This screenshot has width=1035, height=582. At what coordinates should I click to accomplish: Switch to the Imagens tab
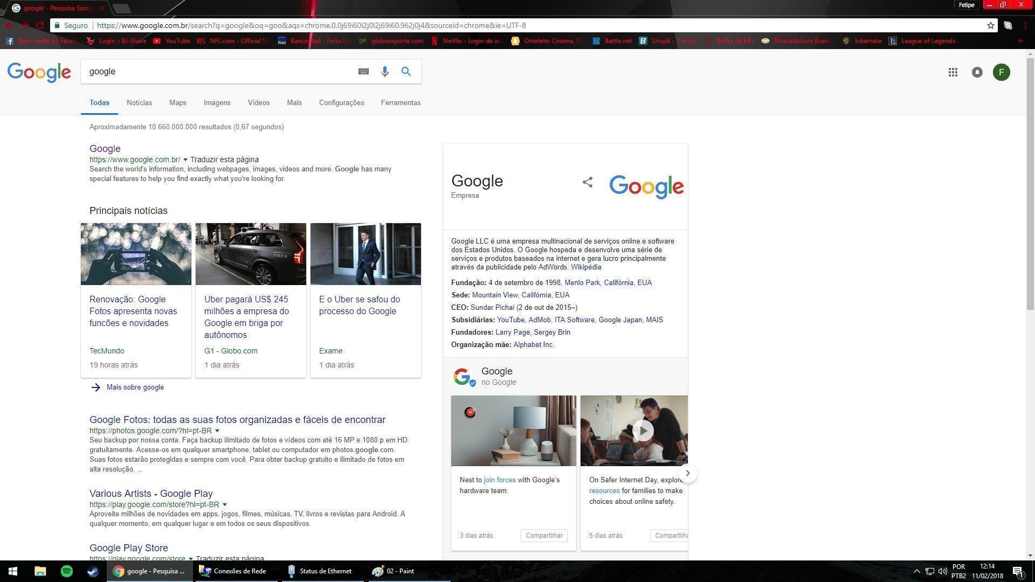217,103
